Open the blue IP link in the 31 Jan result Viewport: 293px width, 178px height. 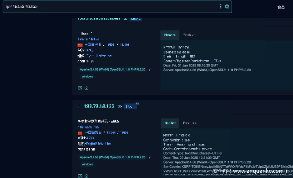coord(88,39)
